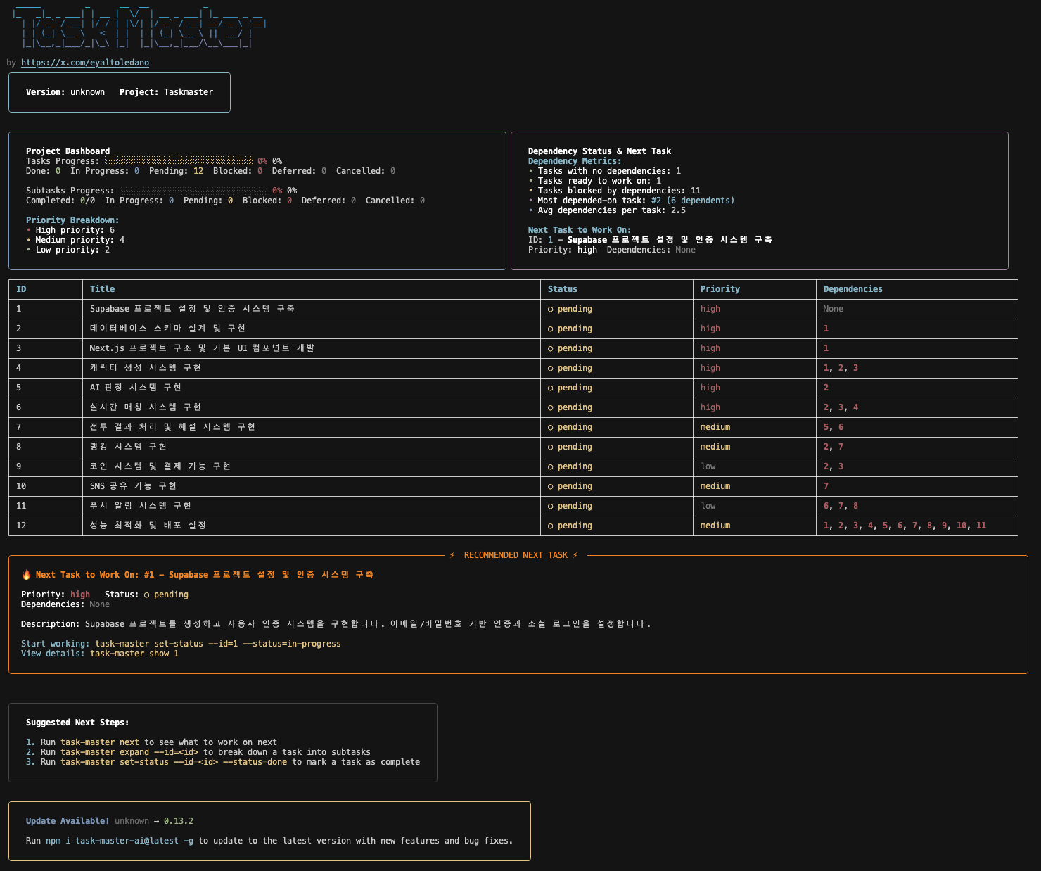
Task: Open the https://x.com/eyaltoledano link
Action: (85, 63)
